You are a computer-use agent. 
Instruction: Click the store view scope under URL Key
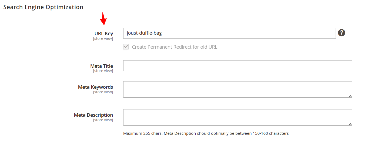click(x=103, y=39)
